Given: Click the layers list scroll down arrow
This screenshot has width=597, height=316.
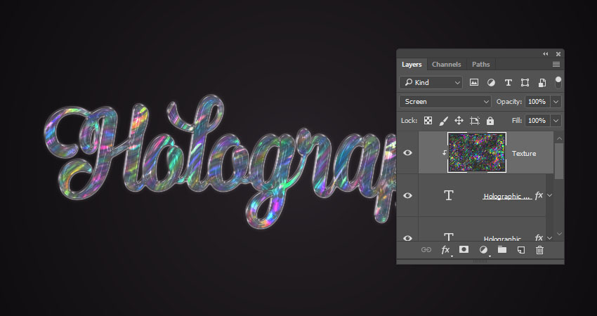Looking at the screenshot, I should (559, 234).
